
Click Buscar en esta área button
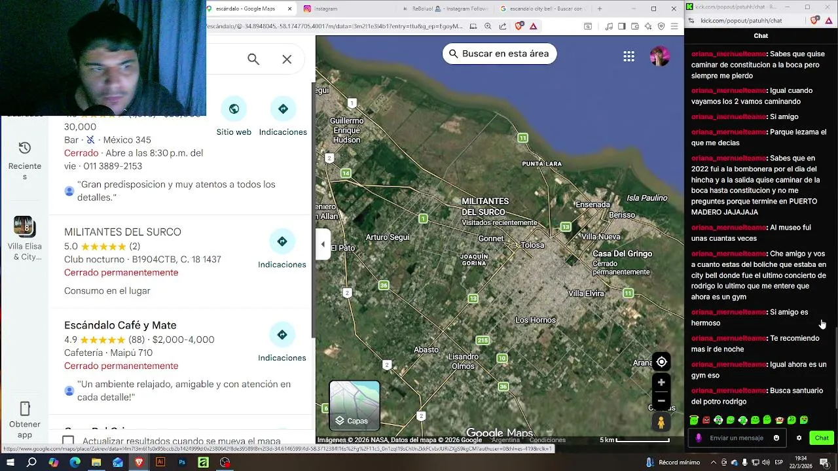coord(500,54)
